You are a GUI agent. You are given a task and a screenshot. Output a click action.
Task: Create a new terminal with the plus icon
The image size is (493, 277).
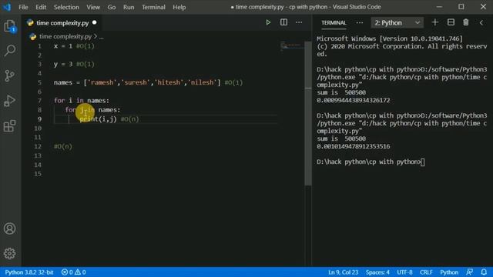(x=434, y=22)
